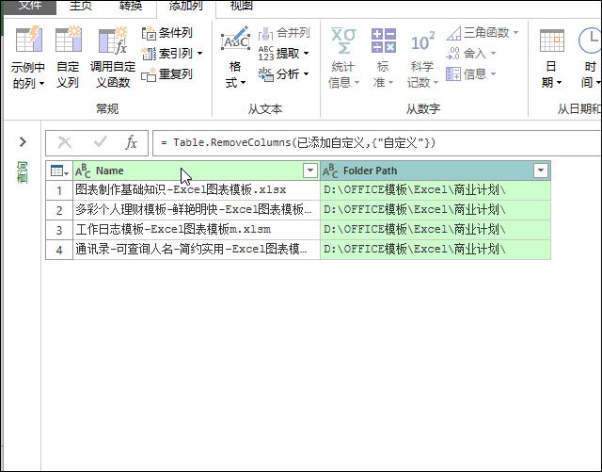Click the fx function icon
The image size is (602, 472).
coord(132,142)
